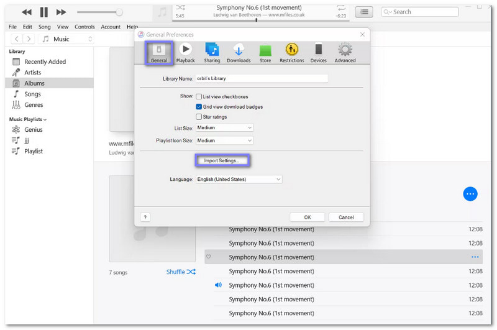Open the Language dropdown
497x330 pixels.
[x=239, y=180]
